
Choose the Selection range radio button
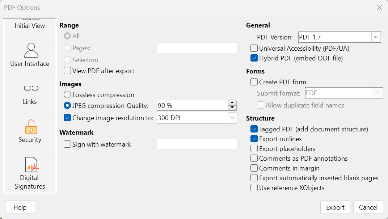pos(67,60)
